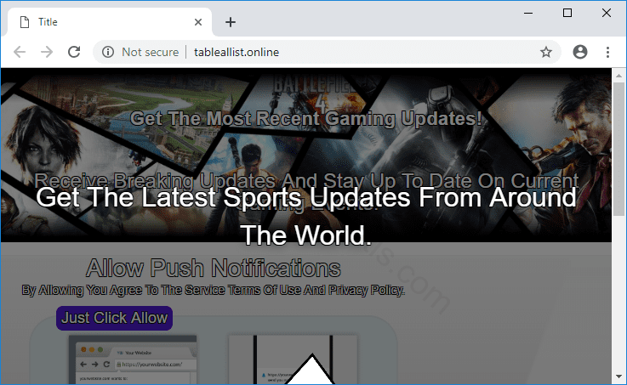Open the Not secure site info icon

coord(108,52)
